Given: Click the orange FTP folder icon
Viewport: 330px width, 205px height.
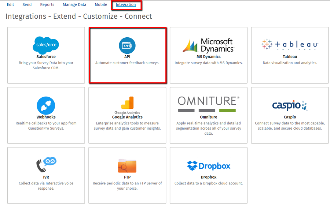Looking at the screenshot, I should pyautogui.click(x=127, y=166).
